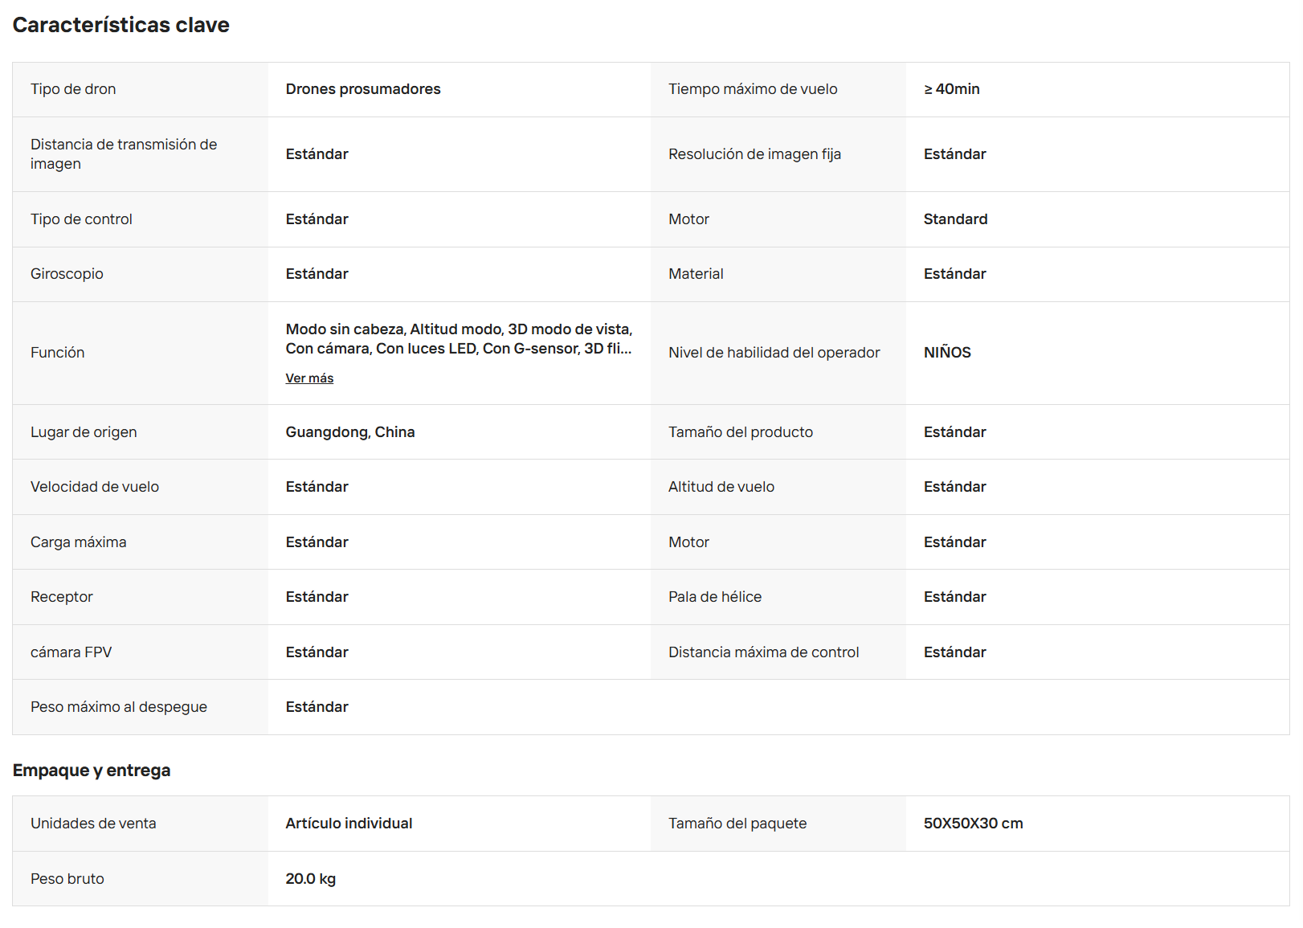Click the cámara FPV label
The width and height of the screenshot is (1303, 928).
[71, 652]
